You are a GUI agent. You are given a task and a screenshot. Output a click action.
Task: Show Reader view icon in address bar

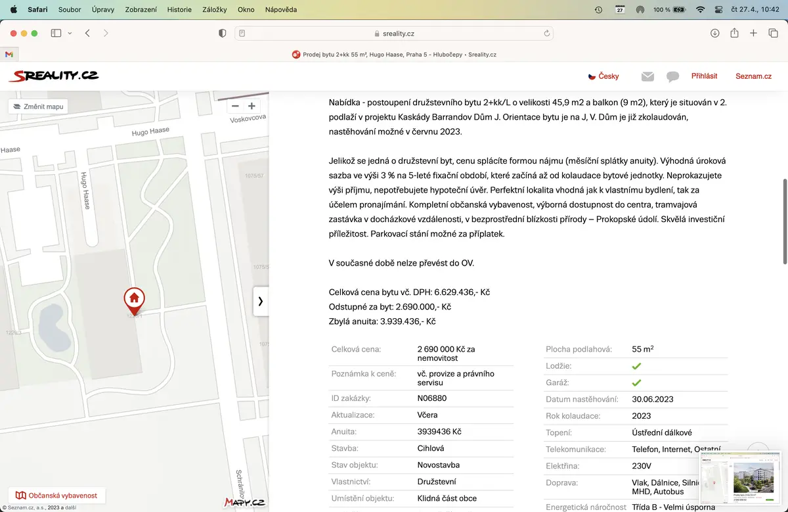click(242, 33)
